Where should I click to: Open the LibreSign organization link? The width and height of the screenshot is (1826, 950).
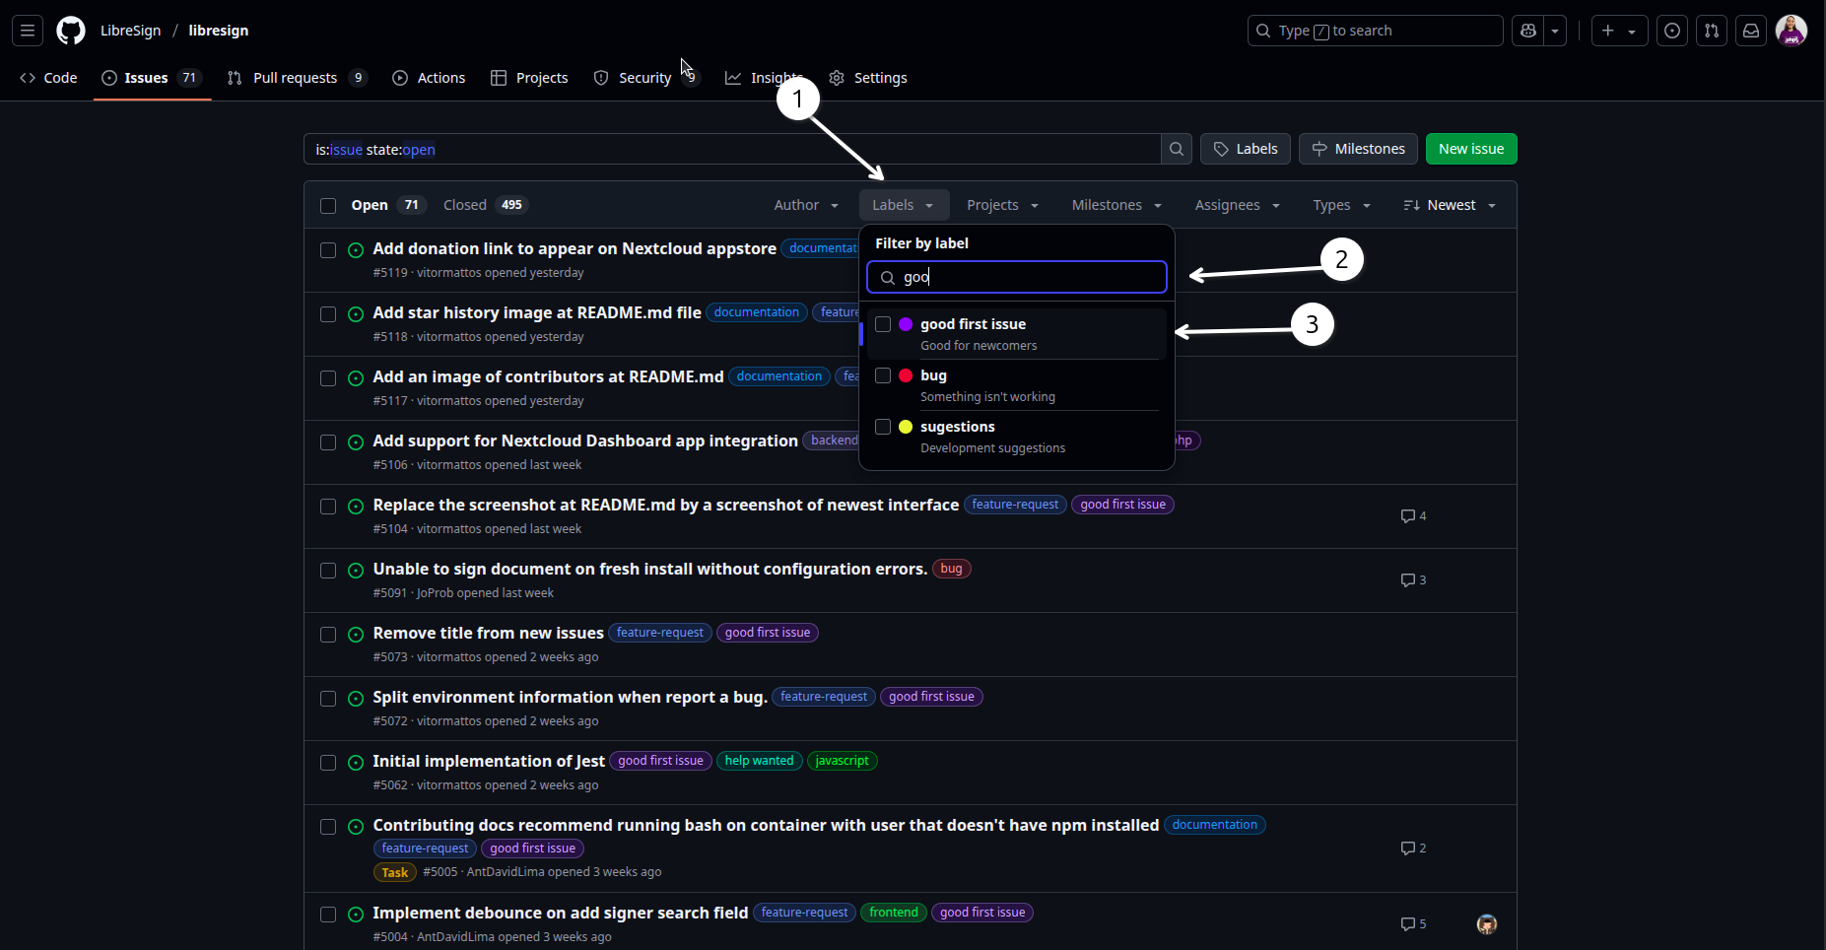click(130, 31)
